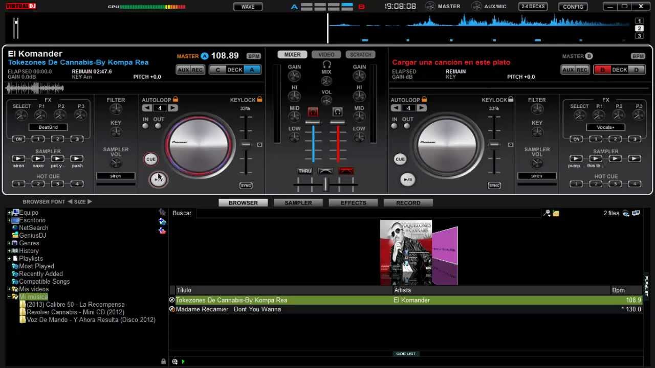Toggle the left deck FX ON button
Viewport: 655px width, 368px height.
coord(19,139)
